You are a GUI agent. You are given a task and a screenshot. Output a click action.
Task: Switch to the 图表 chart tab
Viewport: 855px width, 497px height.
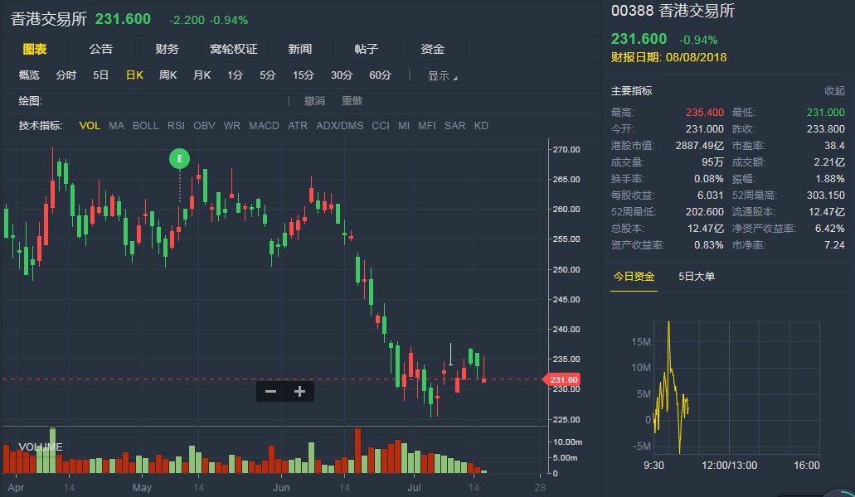(x=35, y=49)
